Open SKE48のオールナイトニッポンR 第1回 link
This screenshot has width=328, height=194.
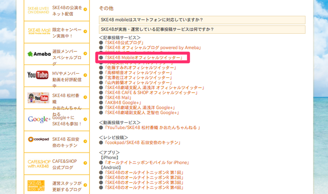(x=145, y=173)
